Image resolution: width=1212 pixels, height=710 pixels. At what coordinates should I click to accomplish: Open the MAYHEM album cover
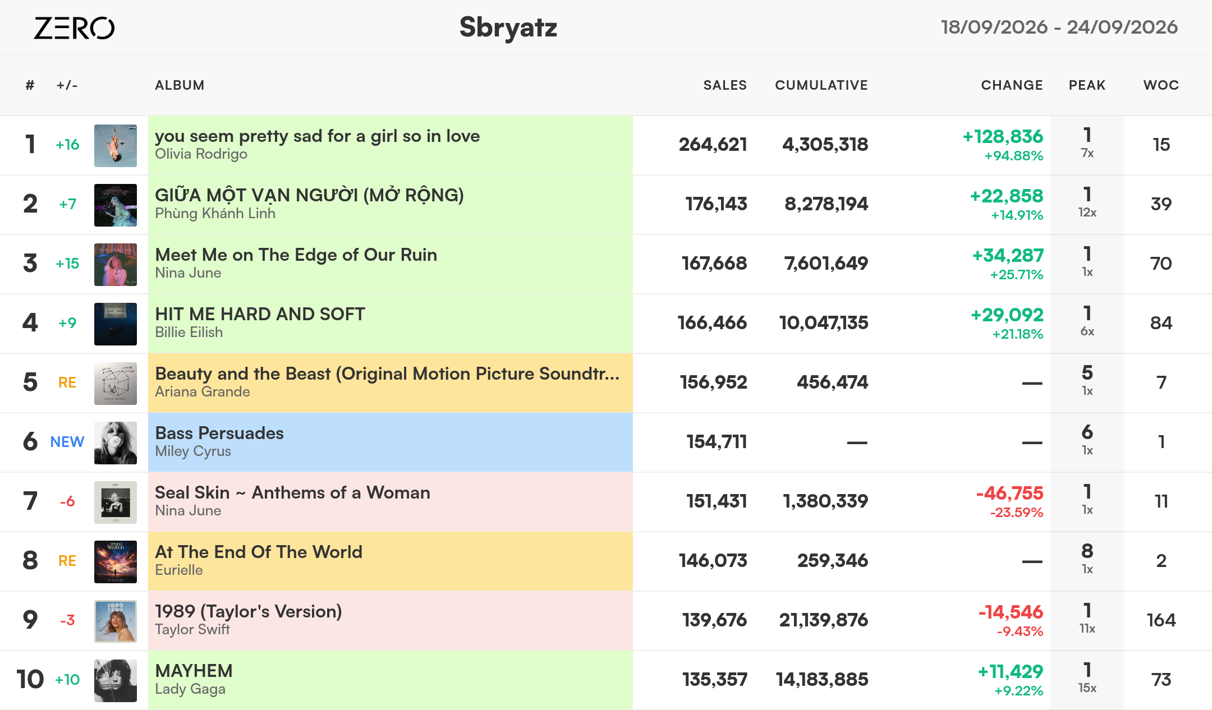[x=116, y=681]
